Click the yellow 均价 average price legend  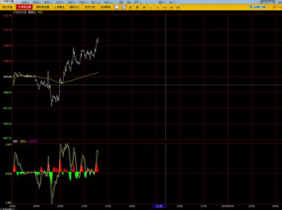click(40, 12)
